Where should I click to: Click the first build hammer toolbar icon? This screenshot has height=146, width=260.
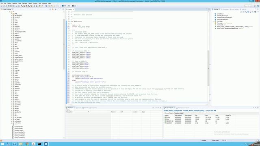pos(22,6)
